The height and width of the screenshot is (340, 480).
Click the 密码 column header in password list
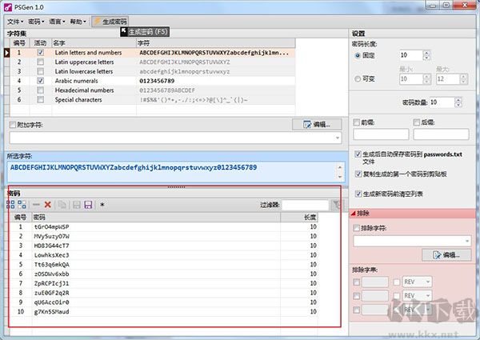[x=156, y=218]
